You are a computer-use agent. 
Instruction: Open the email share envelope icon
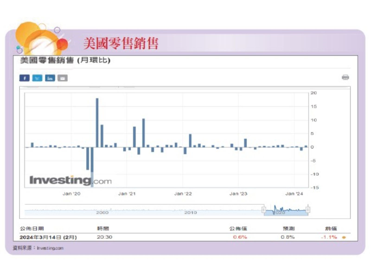62,78
